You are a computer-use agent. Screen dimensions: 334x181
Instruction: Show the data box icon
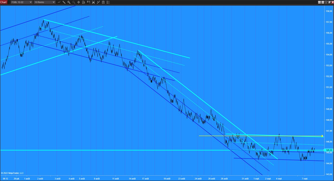click(83, 2)
